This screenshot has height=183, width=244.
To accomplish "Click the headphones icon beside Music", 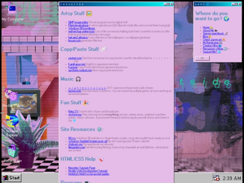I will point(78,79).
